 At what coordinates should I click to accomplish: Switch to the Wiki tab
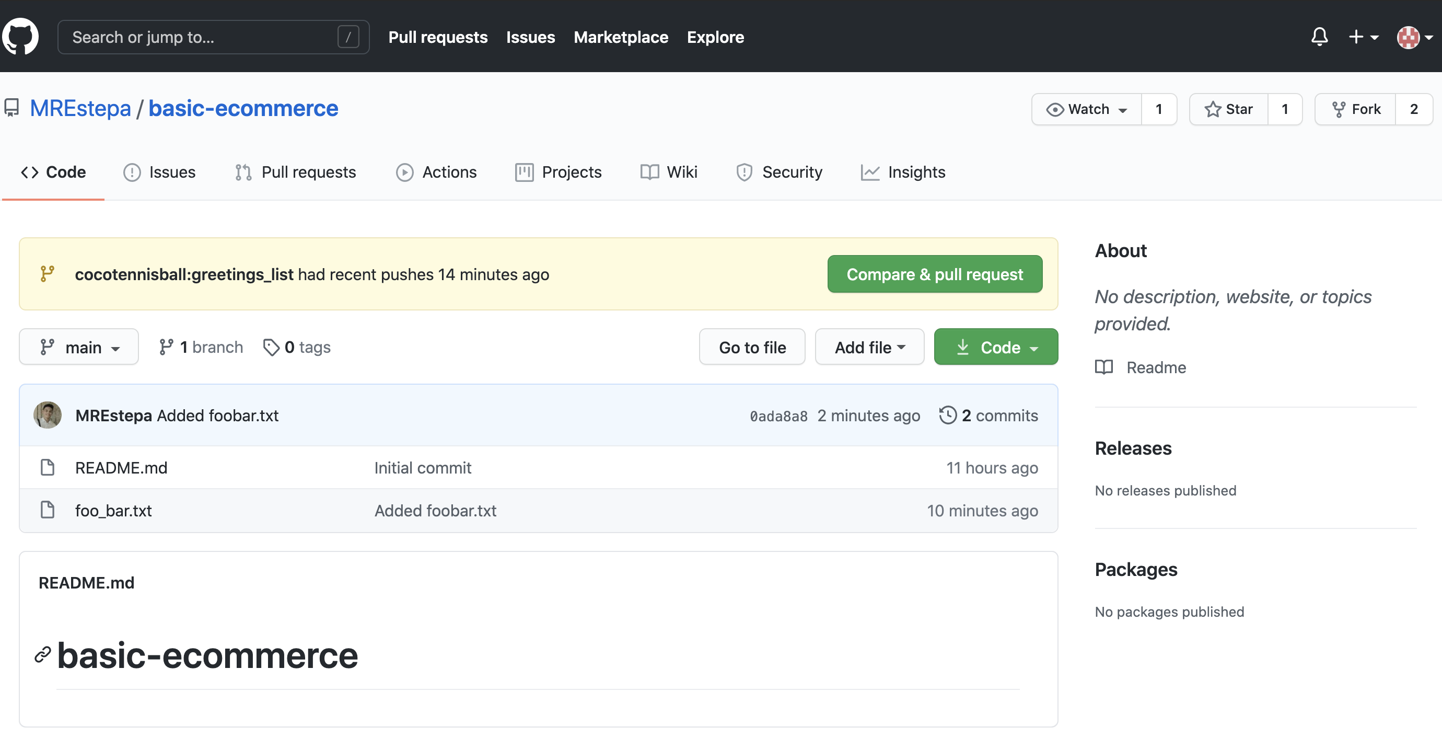pos(668,172)
